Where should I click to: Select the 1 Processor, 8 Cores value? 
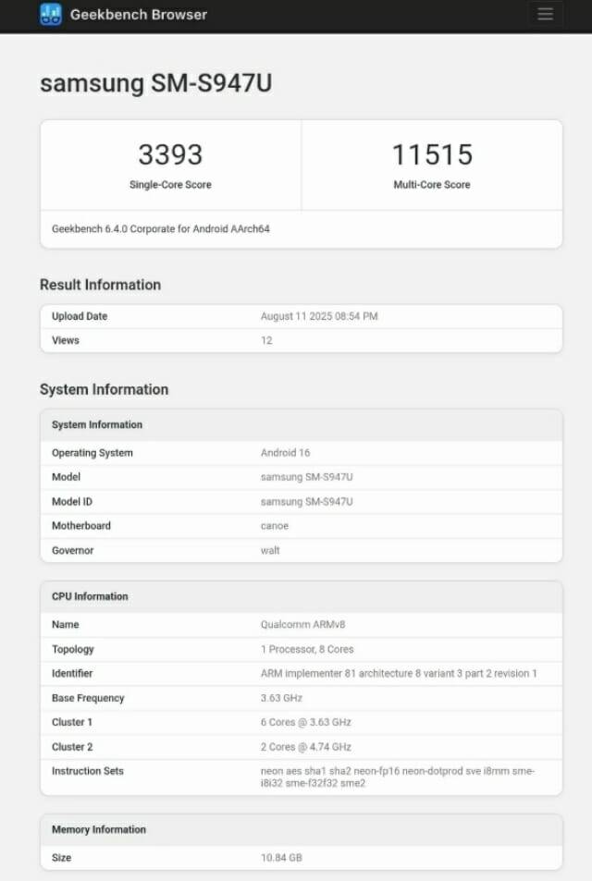[x=307, y=650]
